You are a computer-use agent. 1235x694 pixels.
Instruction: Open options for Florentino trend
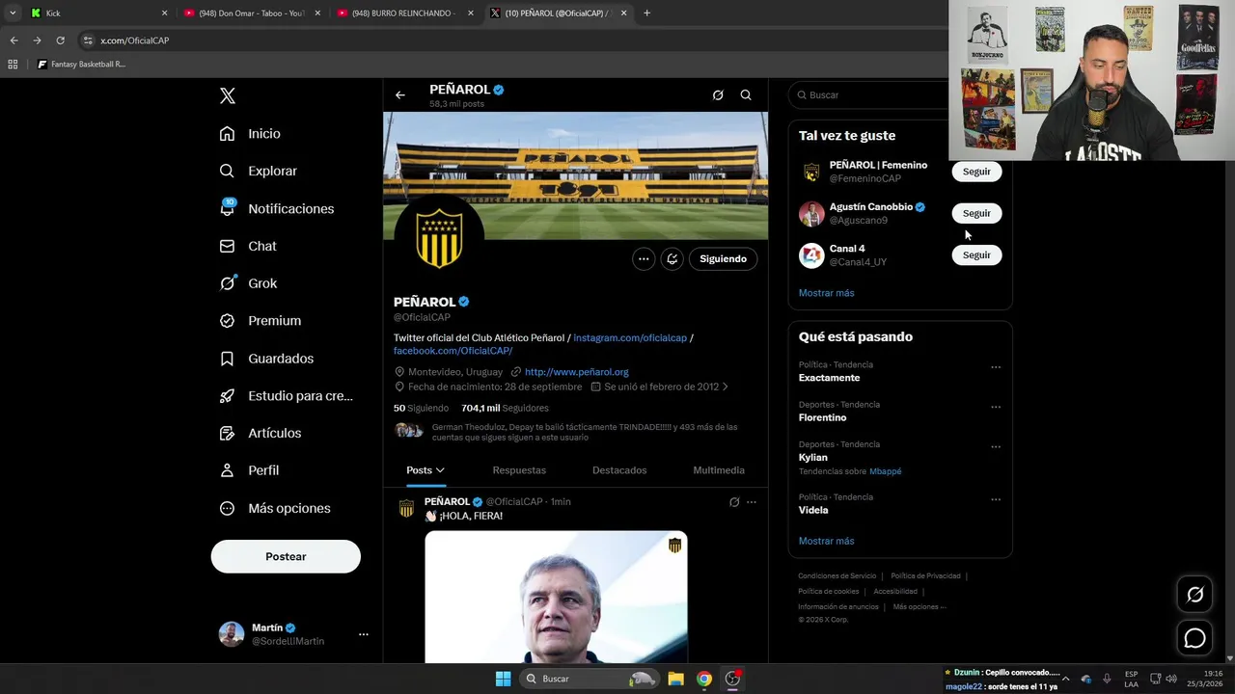pyautogui.click(x=996, y=407)
